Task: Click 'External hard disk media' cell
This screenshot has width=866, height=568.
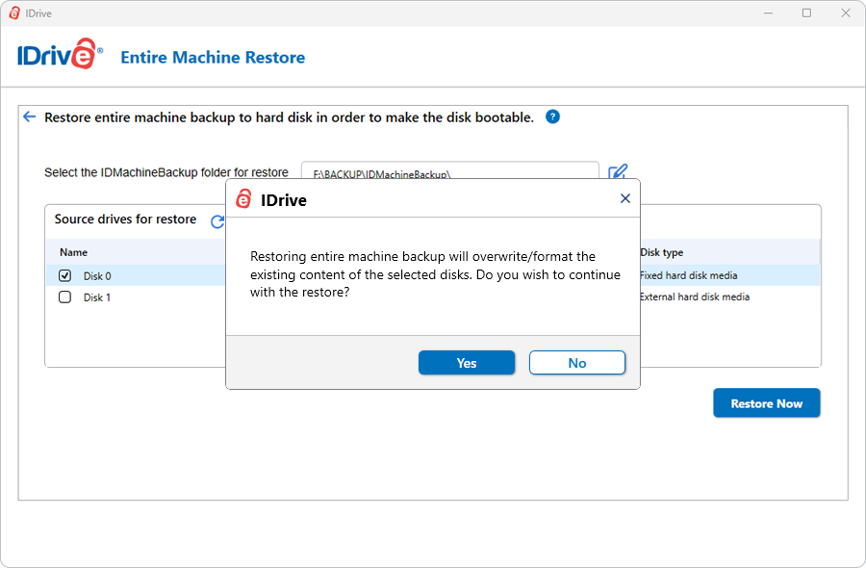Action: 695,297
